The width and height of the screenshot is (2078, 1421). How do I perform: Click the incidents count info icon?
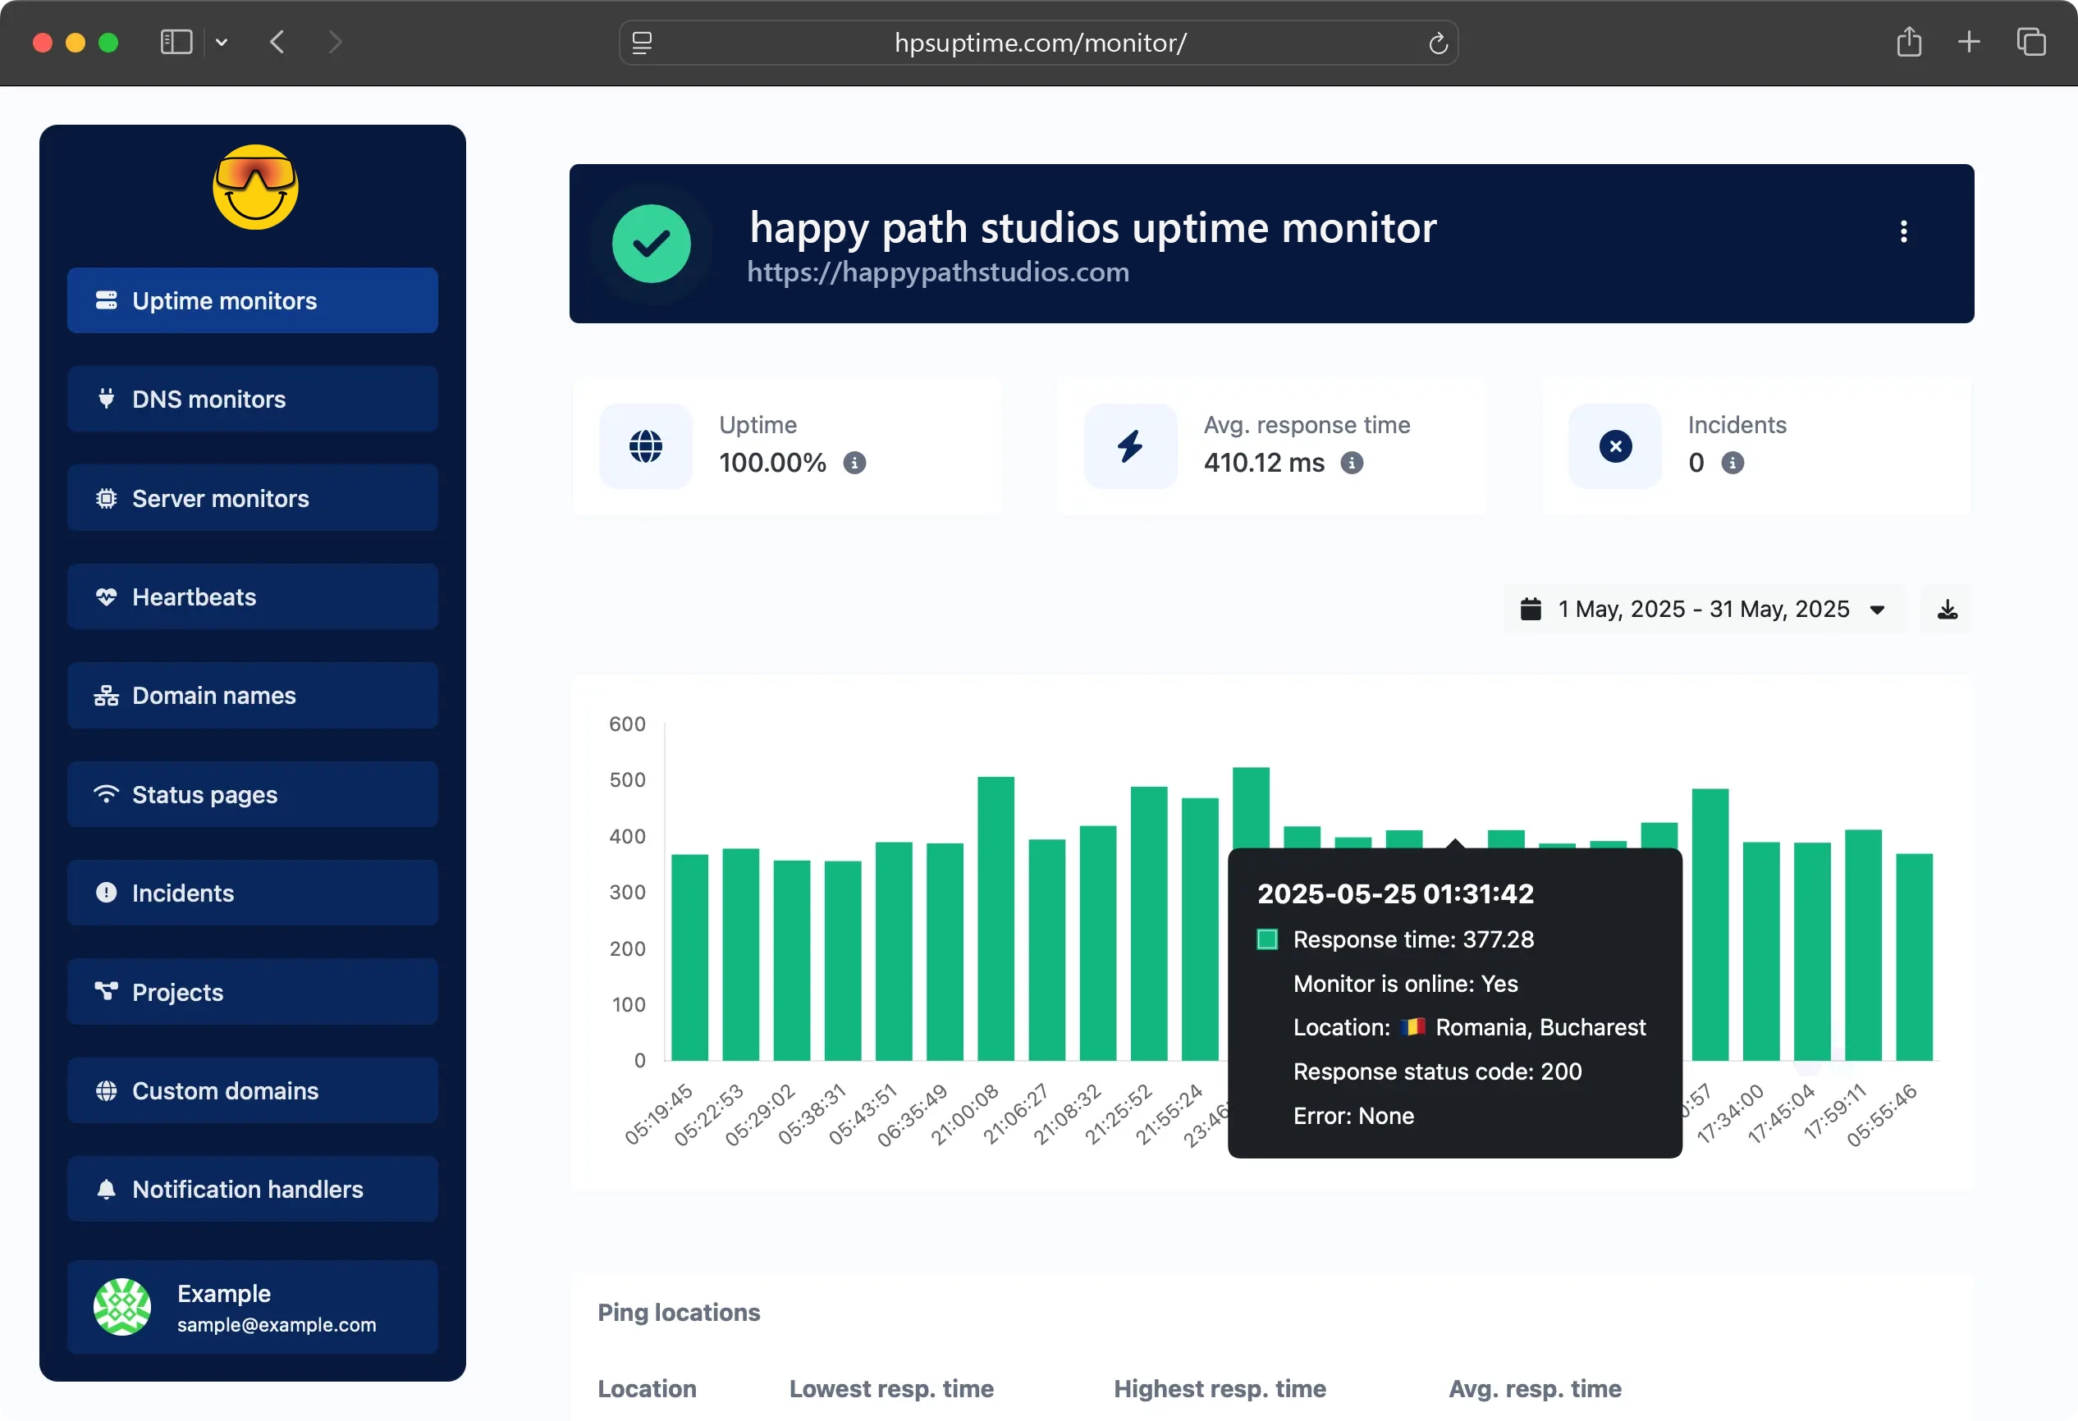click(x=1732, y=464)
